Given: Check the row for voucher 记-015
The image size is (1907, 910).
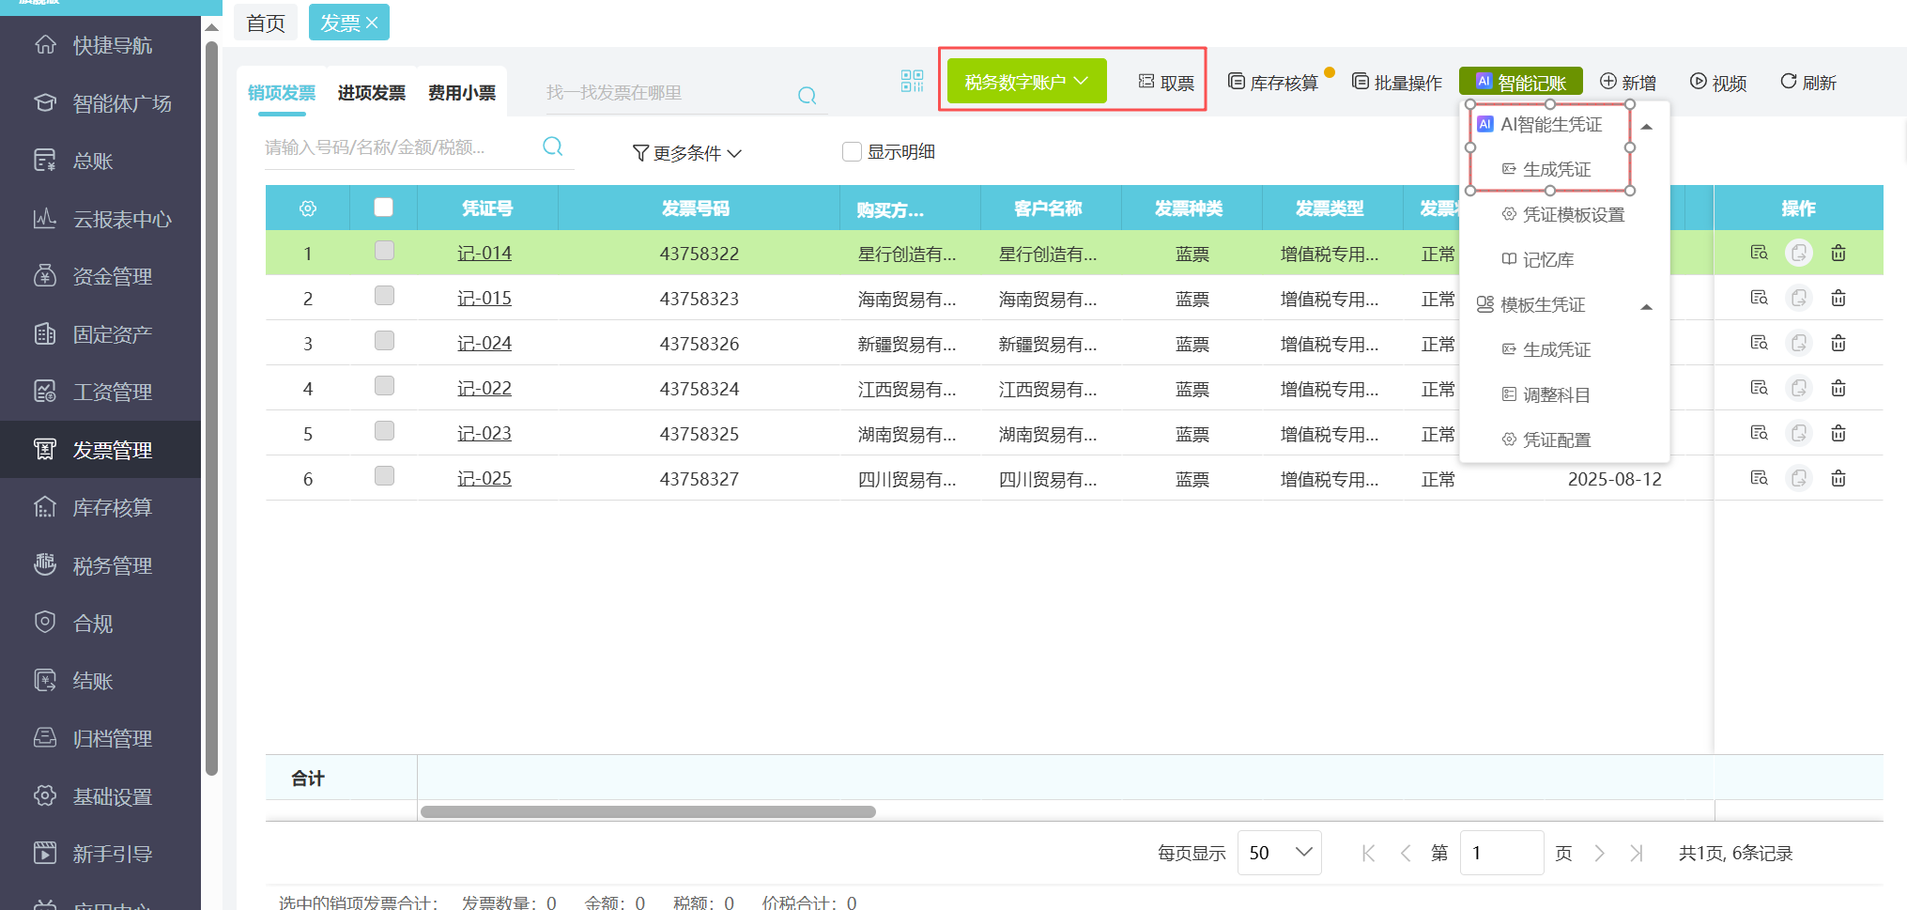Looking at the screenshot, I should click(x=384, y=296).
